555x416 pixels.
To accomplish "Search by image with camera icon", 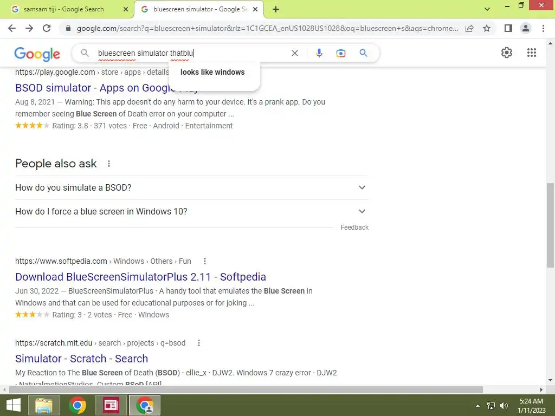I will (x=341, y=53).
